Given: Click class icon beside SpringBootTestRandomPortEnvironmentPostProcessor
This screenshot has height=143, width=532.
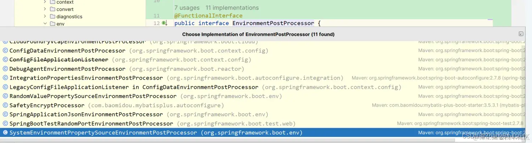Looking at the screenshot, I should click(5, 124).
